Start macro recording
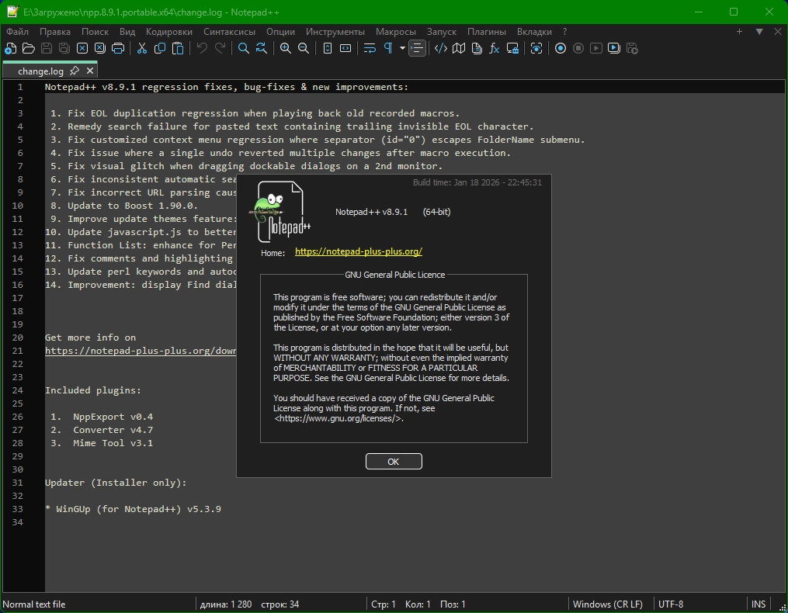Viewport: 788px width, 613px height. (561, 48)
